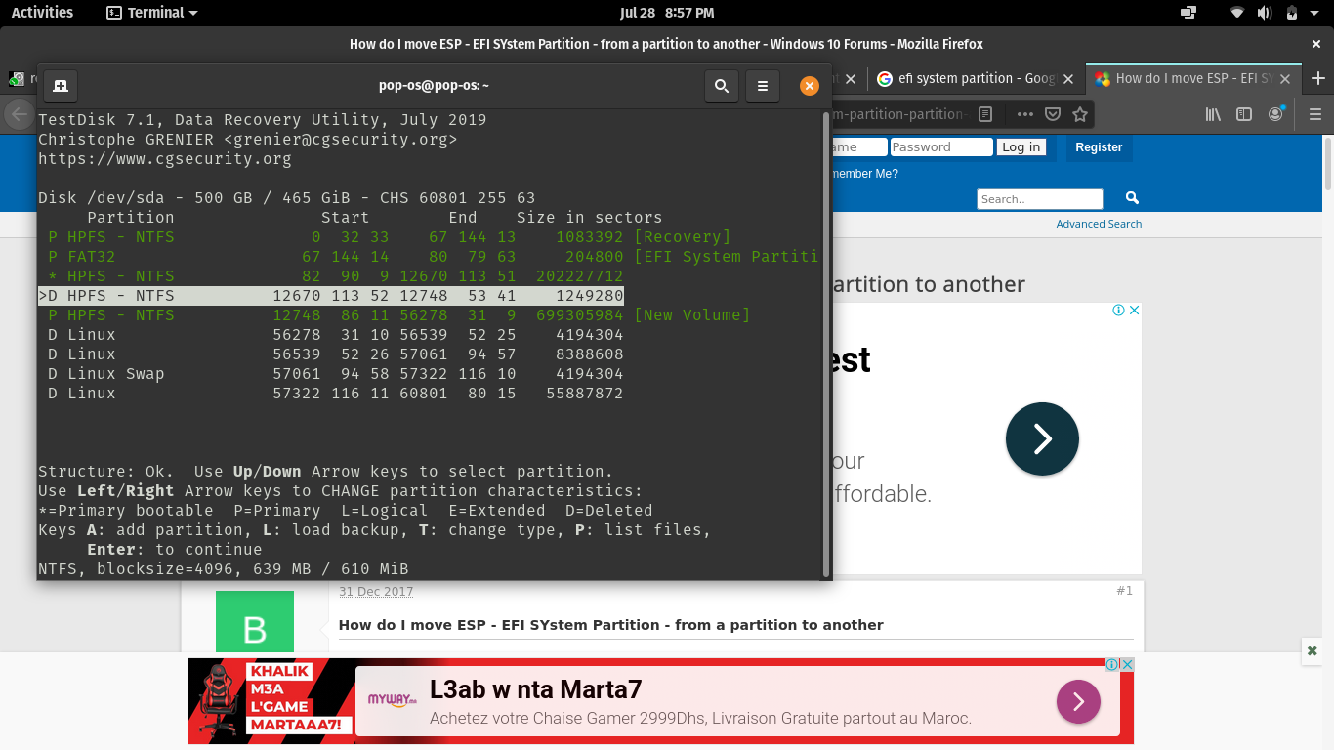Image resolution: width=1334 pixels, height=750 pixels.
Task: Click the post title 'How do I move ESP'
Action: coord(611,625)
